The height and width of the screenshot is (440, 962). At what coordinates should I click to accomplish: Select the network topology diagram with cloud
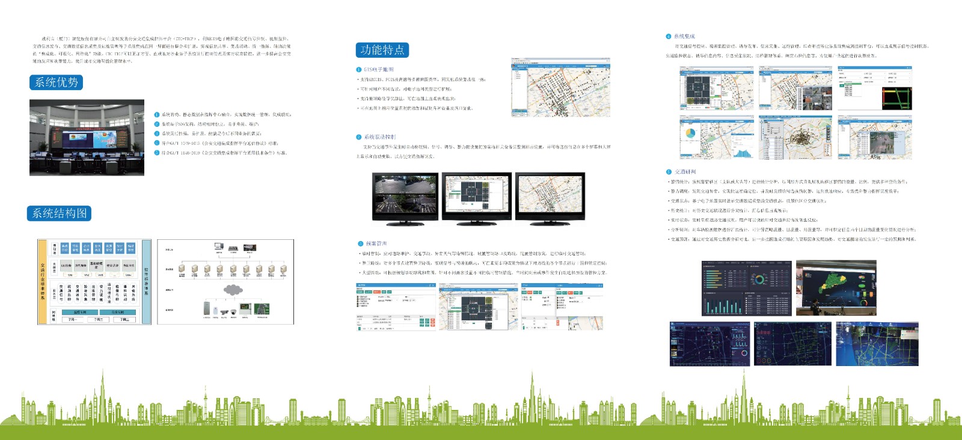225,282
